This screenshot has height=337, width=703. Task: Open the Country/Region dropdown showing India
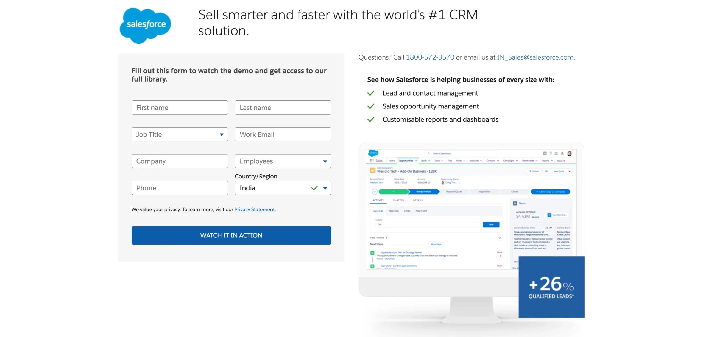point(283,188)
